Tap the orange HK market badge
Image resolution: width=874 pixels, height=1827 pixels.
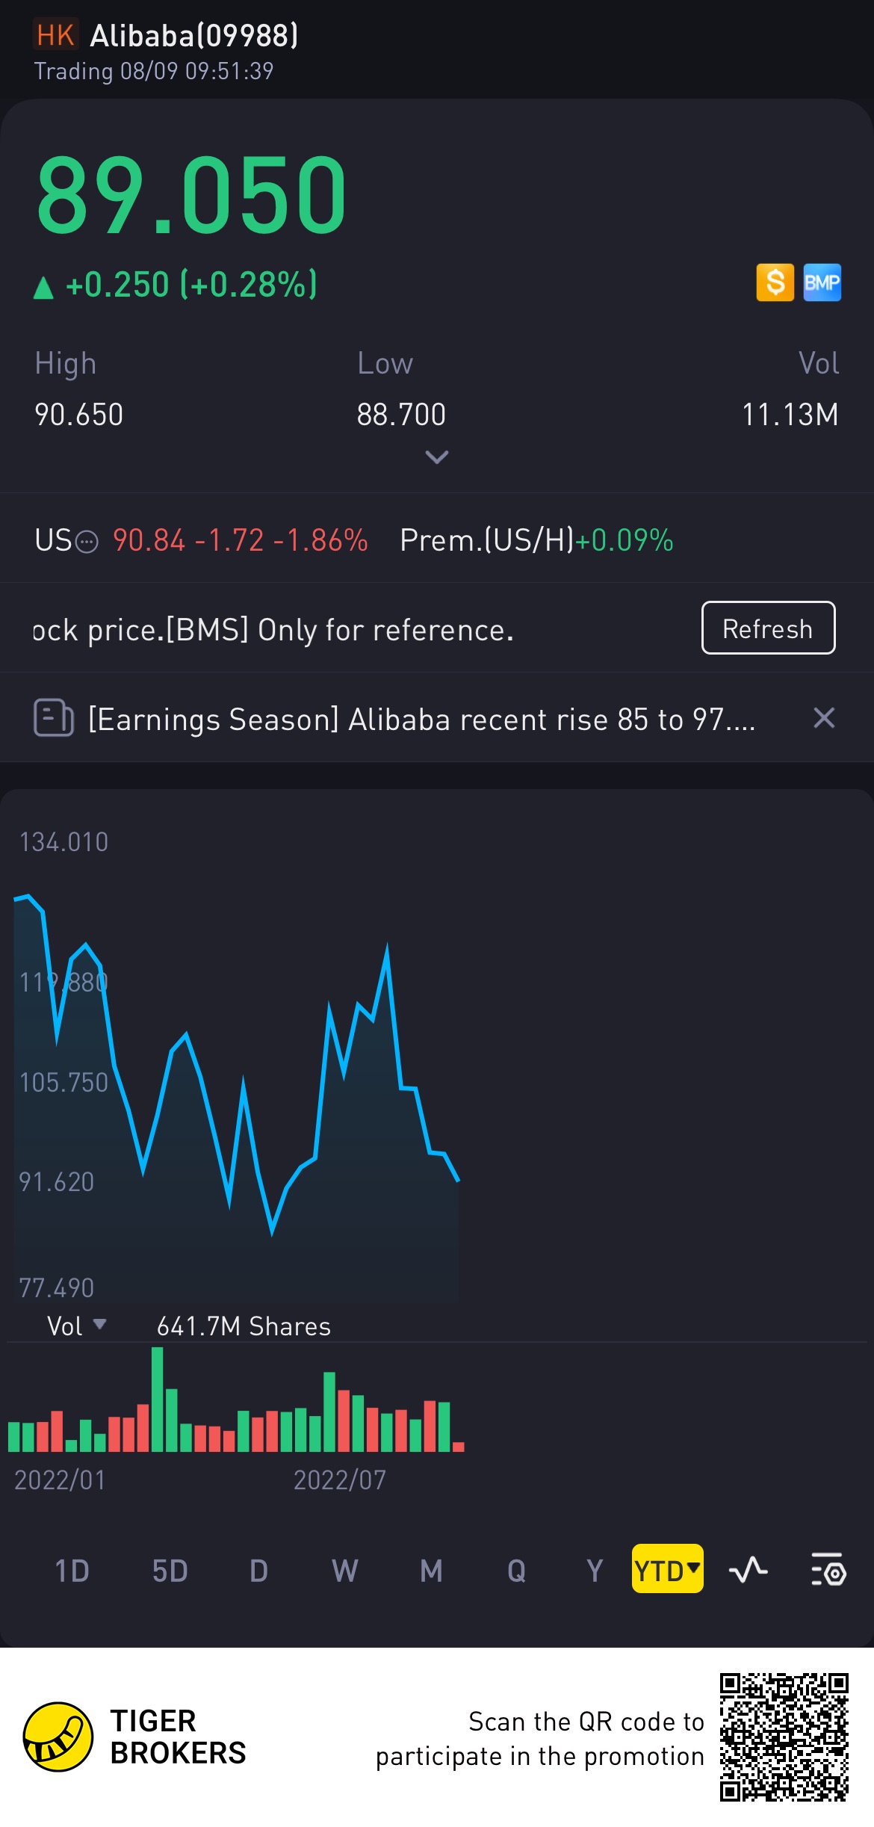click(x=55, y=35)
